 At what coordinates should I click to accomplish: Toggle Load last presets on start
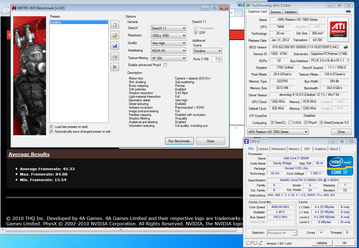coord(51,127)
